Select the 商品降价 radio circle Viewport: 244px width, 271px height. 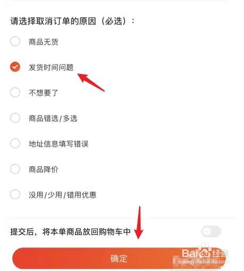click(x=15, y=169)
